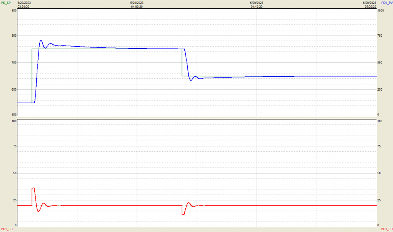Select the bottom-left PID1_CO pen label
Screen dimensions: 393x232
point(6,229)
